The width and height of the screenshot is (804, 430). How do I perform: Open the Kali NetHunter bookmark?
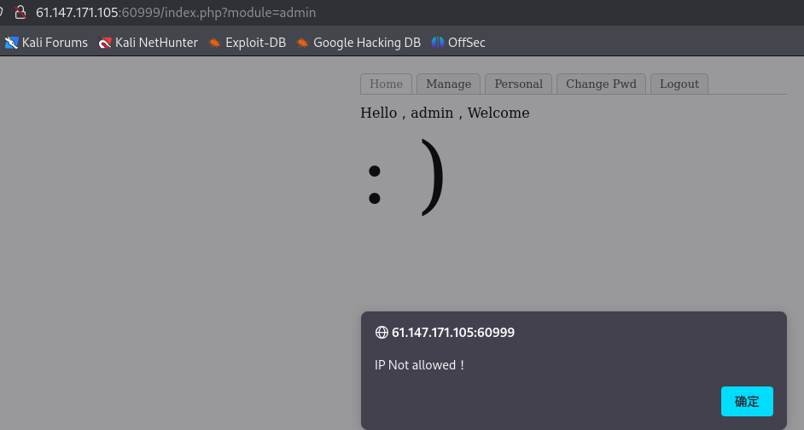148,43
